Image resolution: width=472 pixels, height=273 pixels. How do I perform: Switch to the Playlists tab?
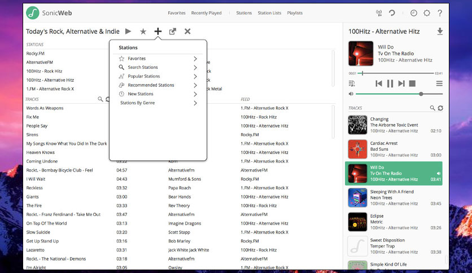pos(295,13)
